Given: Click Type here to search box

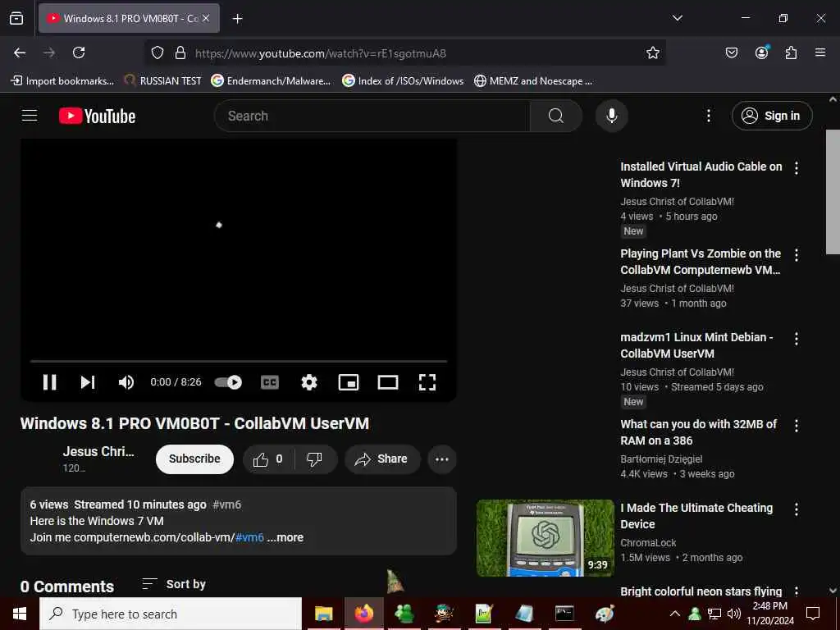Looking at the screenshot, I should coord(171,614).
